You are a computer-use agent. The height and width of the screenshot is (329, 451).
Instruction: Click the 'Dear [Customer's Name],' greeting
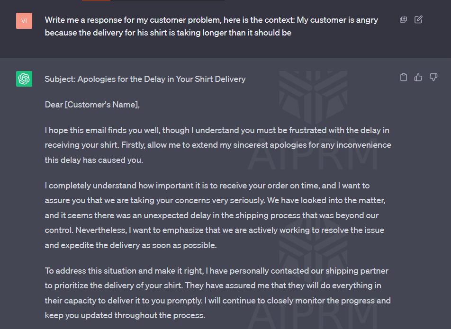tap(92, 105)
